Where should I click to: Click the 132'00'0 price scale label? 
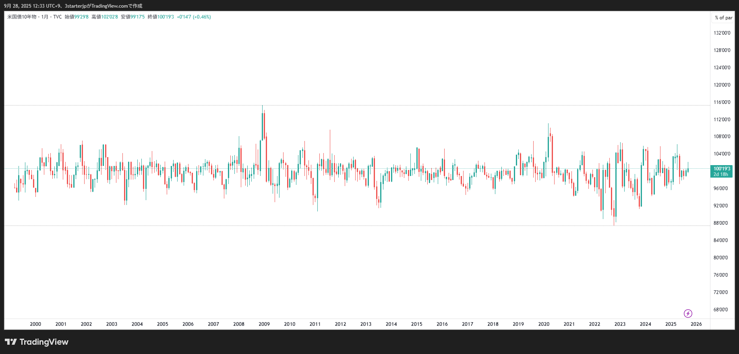tap(722, 33)
